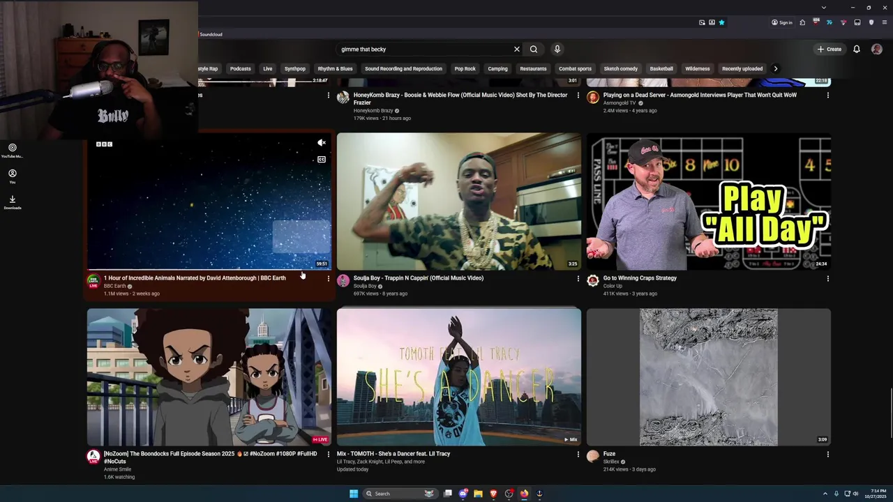Click the blue bookmark star icon
The image size is (893, 502).
tap(721, 22)
